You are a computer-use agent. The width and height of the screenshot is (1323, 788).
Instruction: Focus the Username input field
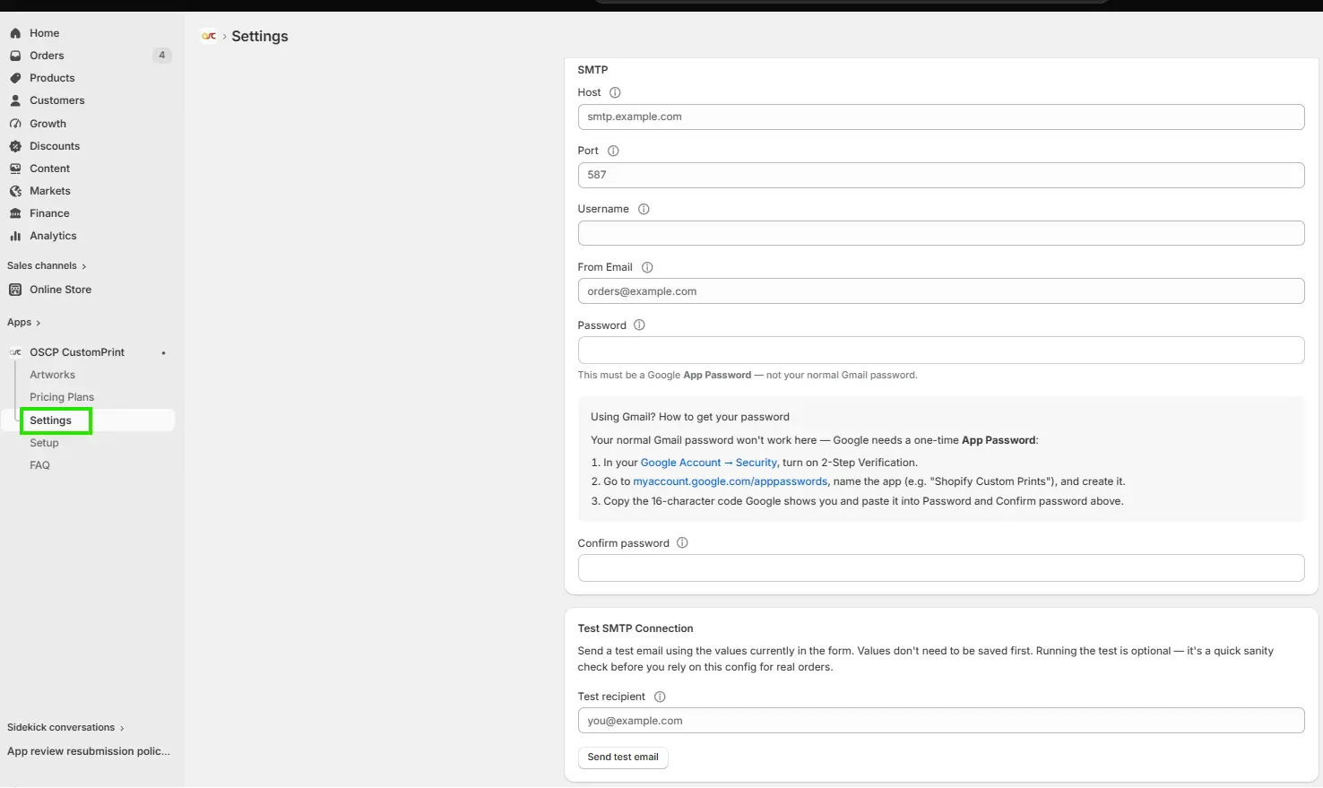point(941,233)
